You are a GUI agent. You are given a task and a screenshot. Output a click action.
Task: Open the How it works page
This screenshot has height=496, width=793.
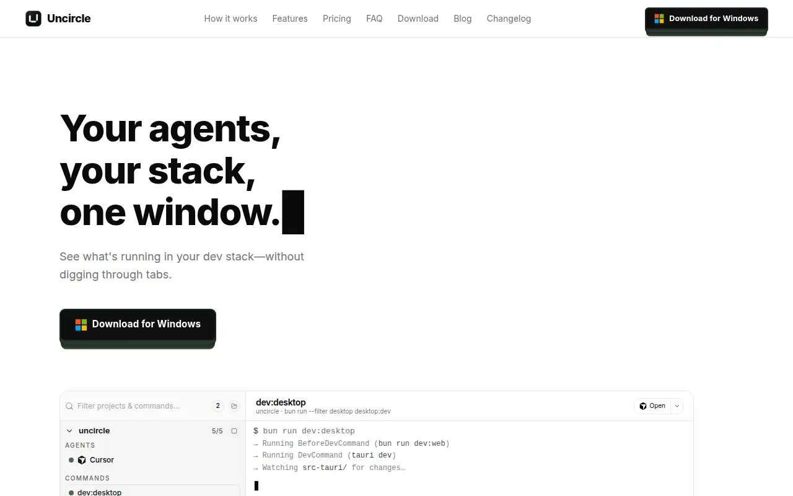pyautogui.click(x=230, y=19)
